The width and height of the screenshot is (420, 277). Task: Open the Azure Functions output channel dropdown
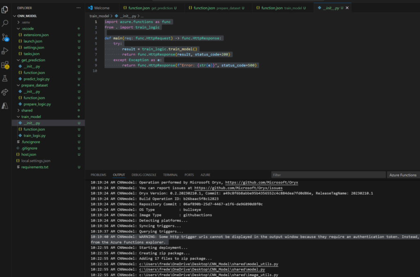403,175
